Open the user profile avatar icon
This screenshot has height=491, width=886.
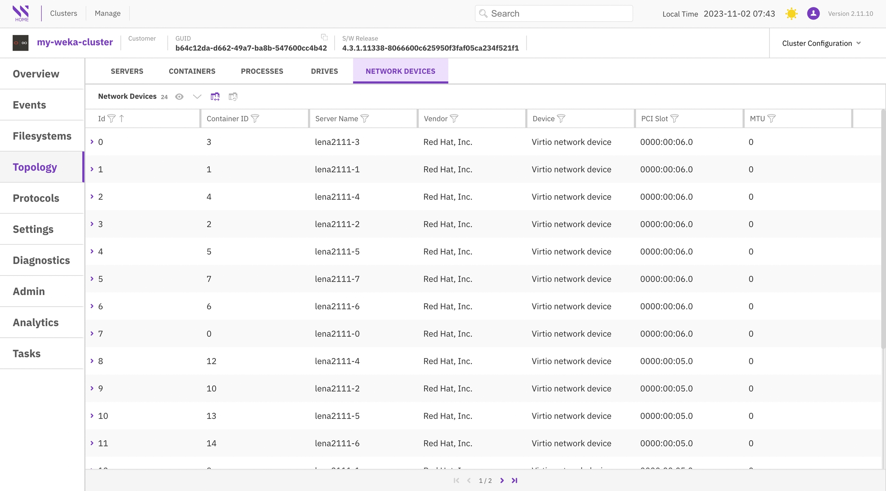(x=813, y=14)
